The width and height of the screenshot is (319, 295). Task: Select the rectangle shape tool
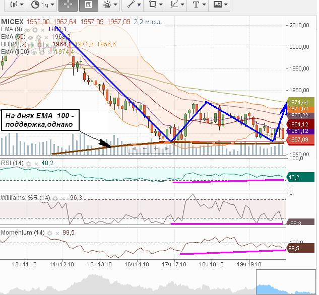click(x=153, y=5)
